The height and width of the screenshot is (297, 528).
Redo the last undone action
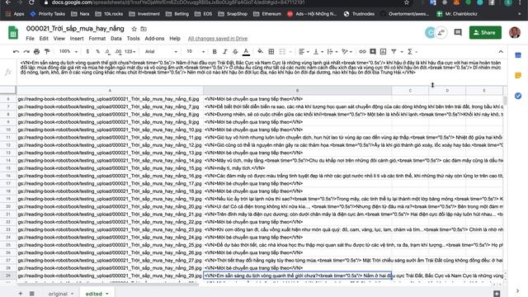[x=26, y=51]
